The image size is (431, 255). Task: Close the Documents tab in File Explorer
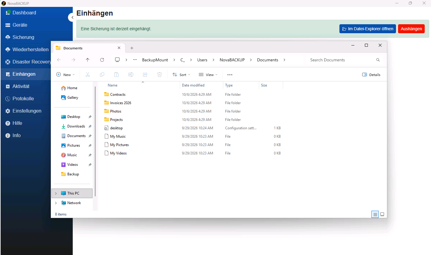tap(119, 48)
